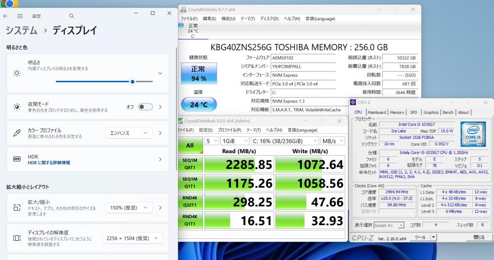Open the Socket #1 selection dropdown in CPU-Z
This screenshot has width=494, height=260.
pyautogui.click(x=389, y=225)
